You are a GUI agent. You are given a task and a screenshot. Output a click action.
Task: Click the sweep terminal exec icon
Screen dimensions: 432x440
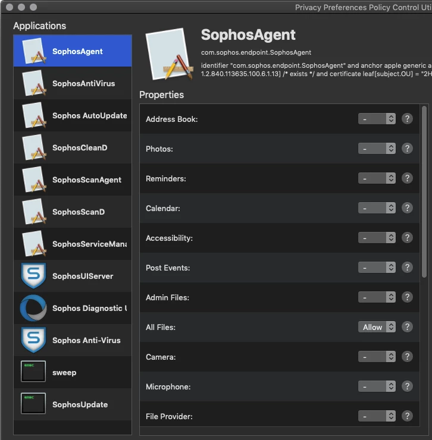33,372
